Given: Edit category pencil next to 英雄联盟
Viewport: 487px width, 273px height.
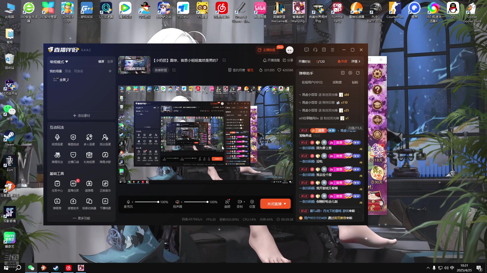Looking at the screenshot, I should coord(174,70).
